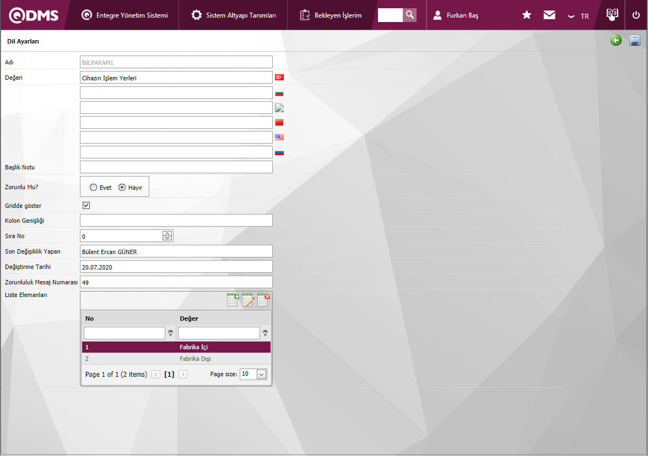The height and width of the screenshot is (456, 648).
Task: Select the Hayır radio button
Action: pyautogui.click(x=122, y=188)
